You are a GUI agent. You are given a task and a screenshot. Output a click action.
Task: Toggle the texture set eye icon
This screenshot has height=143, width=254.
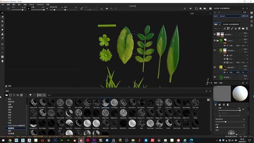pos(215,16)
